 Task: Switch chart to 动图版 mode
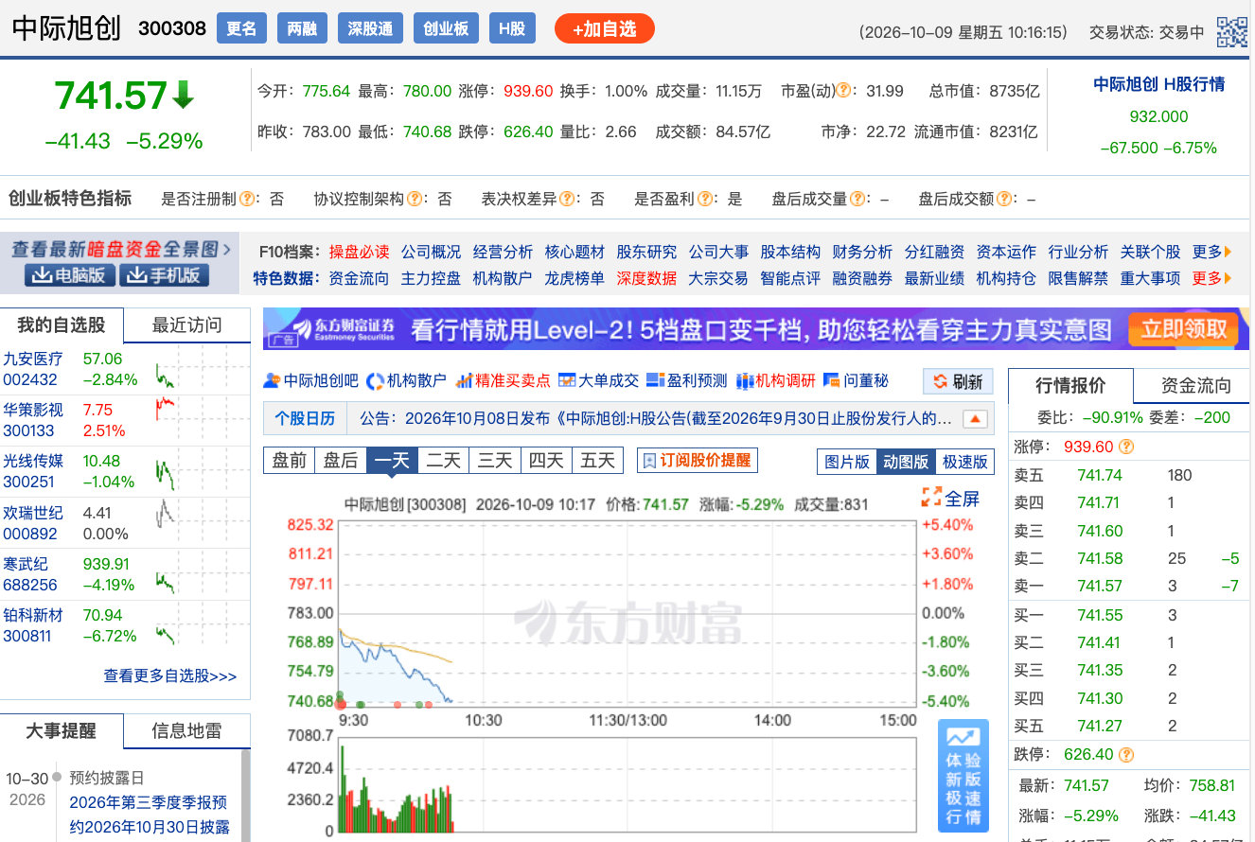pyautogui.click(x=906, y=462)
